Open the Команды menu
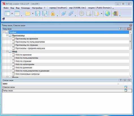Viewport: 134px width, 116px height. (x=26, y=8)
